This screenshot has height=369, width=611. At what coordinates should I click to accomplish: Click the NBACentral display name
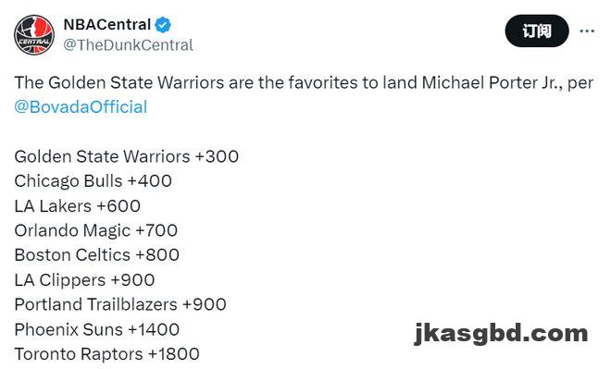107,25
